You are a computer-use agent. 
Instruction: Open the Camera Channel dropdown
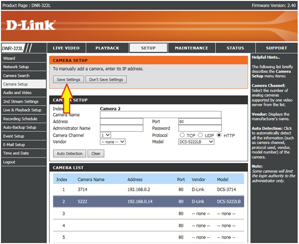[x=106, y=135]
